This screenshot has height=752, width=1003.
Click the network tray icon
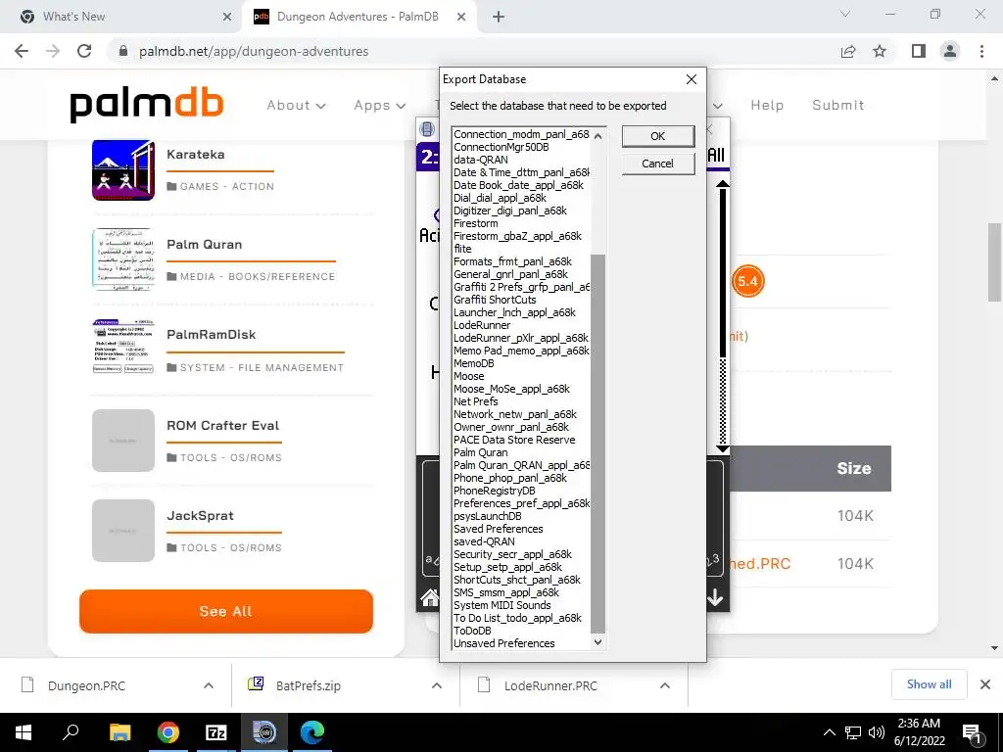[x=853, y=732]
